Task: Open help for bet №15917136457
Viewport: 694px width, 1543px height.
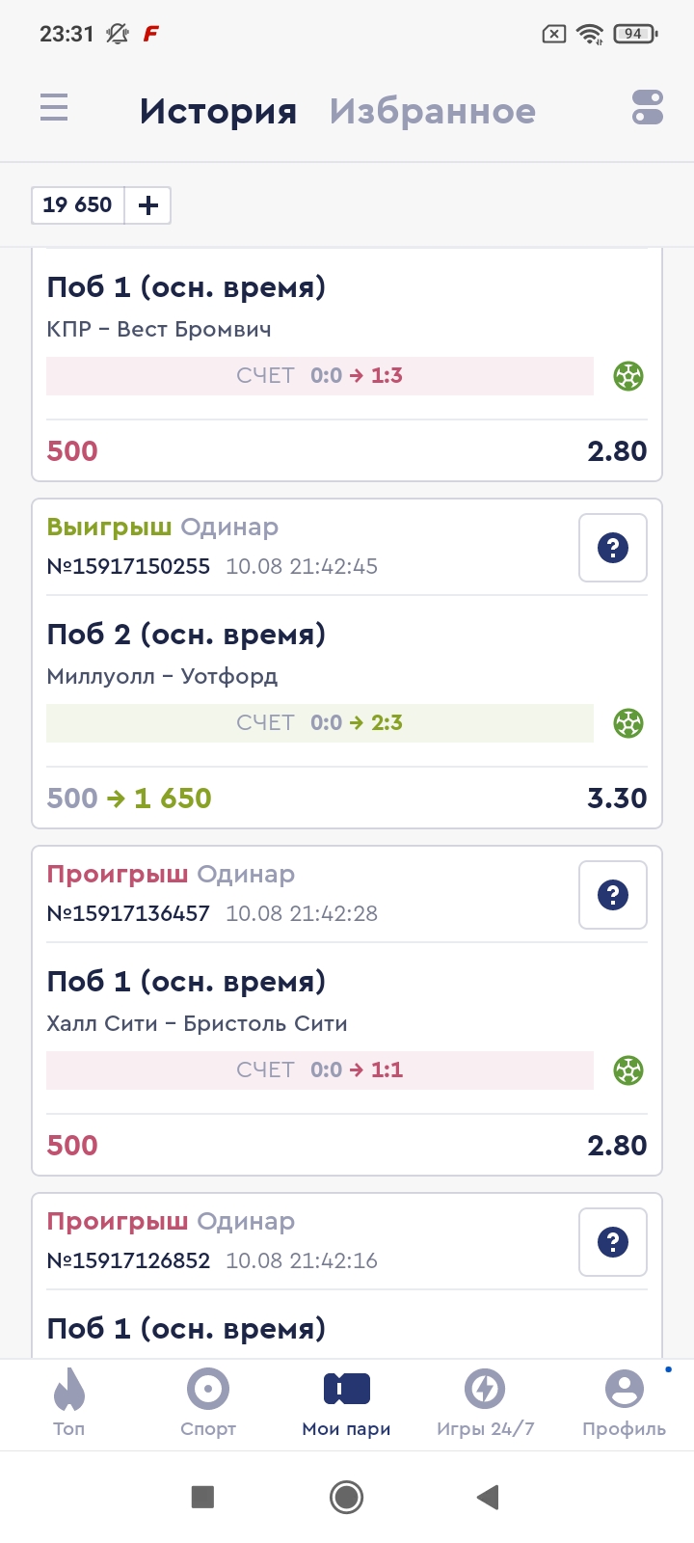Action: pyautogui.click(x=613, y=895)
